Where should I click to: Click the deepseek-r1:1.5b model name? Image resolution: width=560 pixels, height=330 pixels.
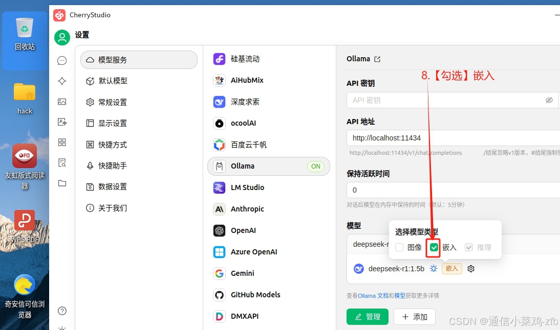(396, 269)
